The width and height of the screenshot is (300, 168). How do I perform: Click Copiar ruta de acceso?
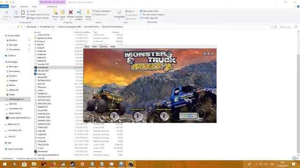(38, 14)
